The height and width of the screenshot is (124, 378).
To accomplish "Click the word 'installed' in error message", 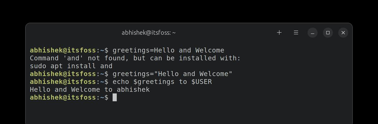I will tap(197, 58).
